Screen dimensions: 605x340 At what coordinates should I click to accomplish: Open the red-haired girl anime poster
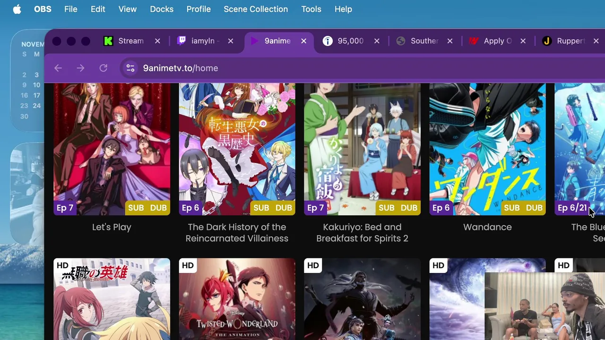coord(112,299)
